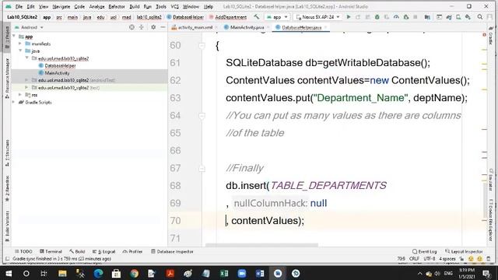This screenshot has width=498, height=280.
Task: Open the Resource Manager side tool window
Action: [7, 78]
